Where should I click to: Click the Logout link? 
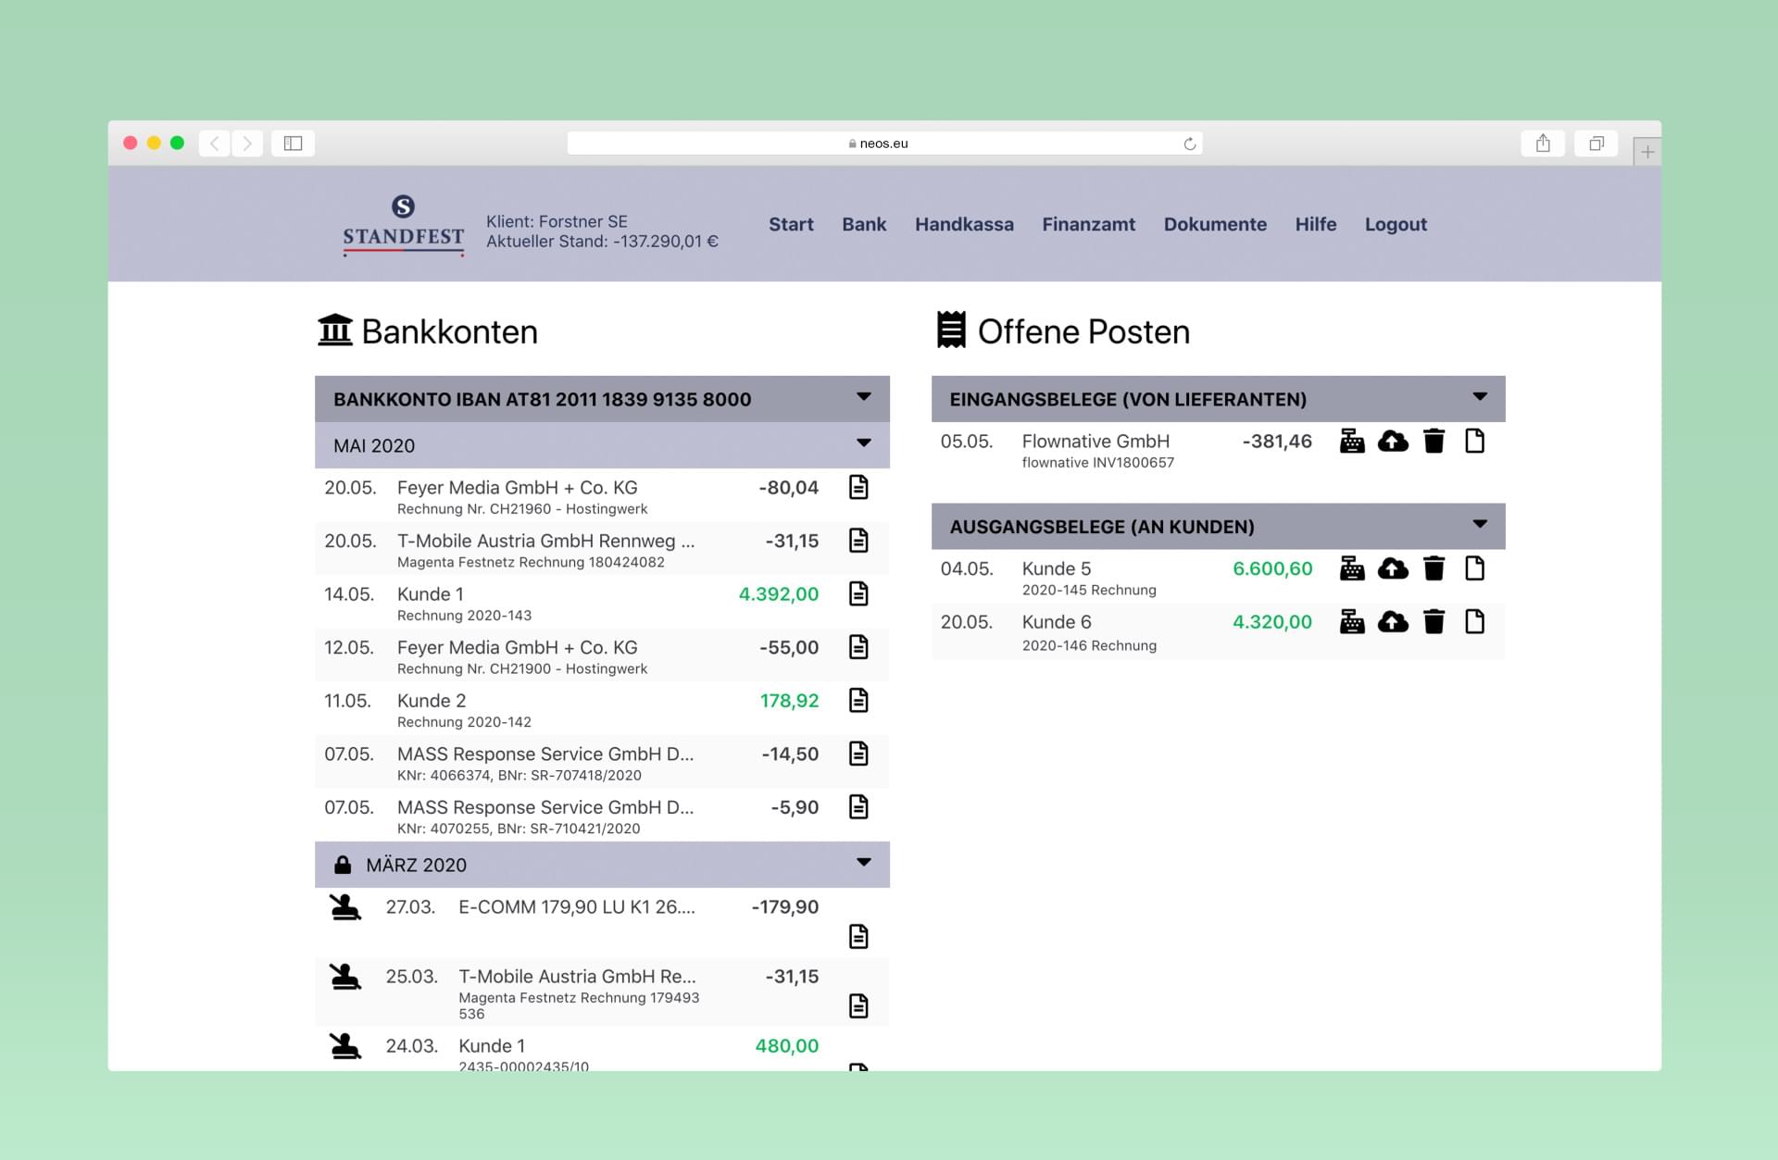(1396, 224)
